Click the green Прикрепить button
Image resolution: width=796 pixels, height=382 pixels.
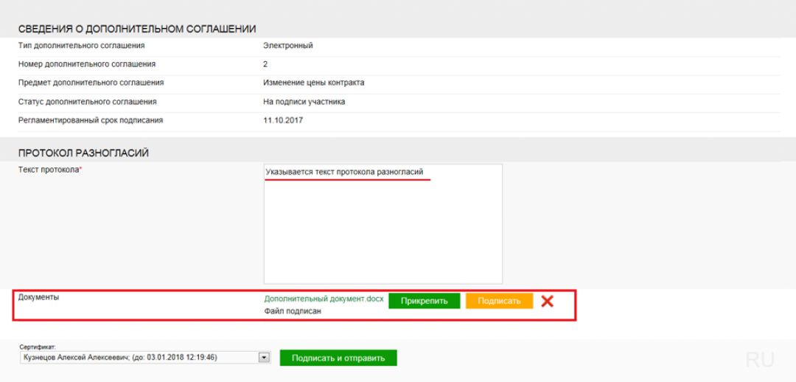tap(424, 301)
